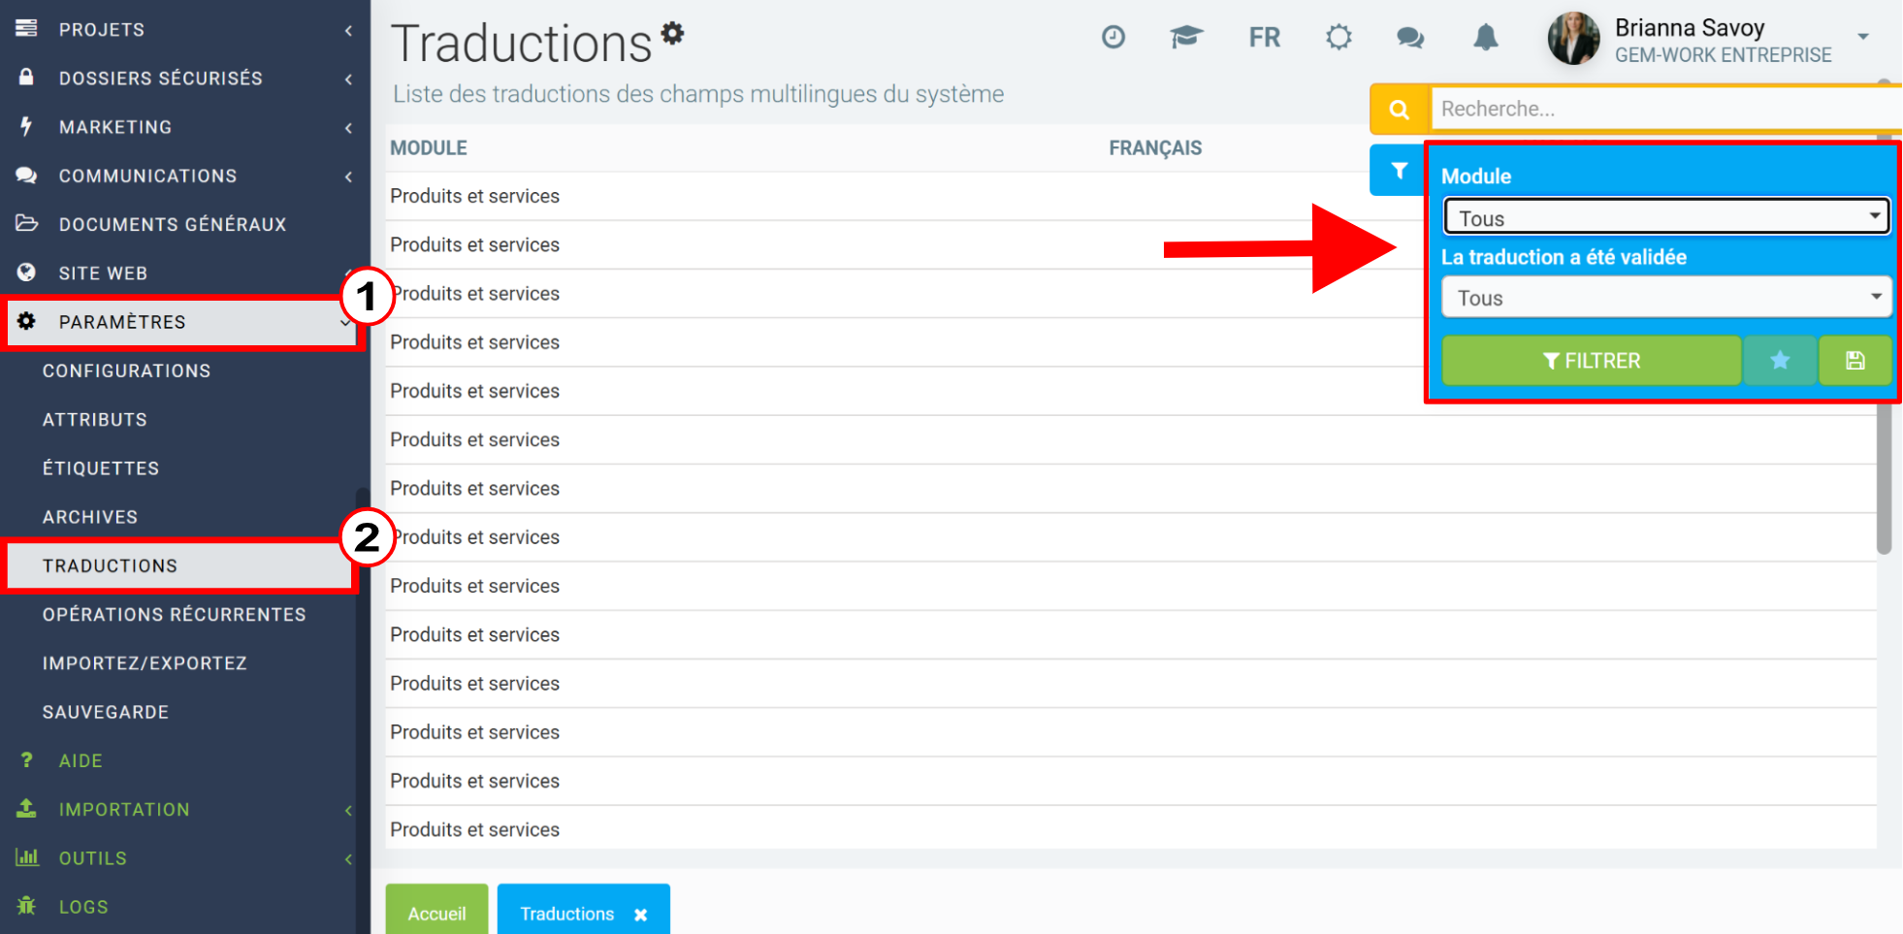Open MARKETING sidebar menu
This screenshot has height=934, width=1903.
tap(115, 127)
